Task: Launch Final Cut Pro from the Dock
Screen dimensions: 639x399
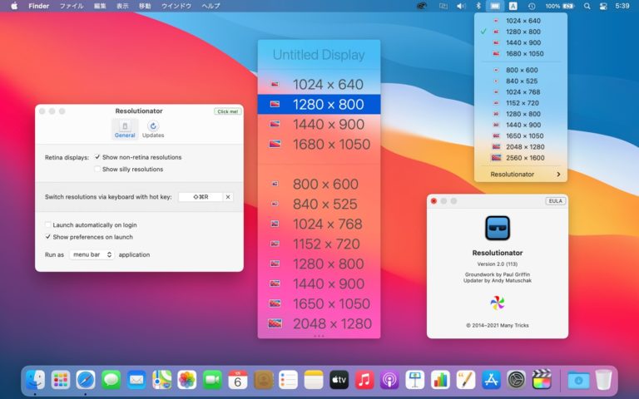Action: coord(542,380)
